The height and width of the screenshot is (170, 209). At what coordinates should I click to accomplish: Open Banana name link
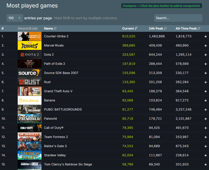coord(49,100)
